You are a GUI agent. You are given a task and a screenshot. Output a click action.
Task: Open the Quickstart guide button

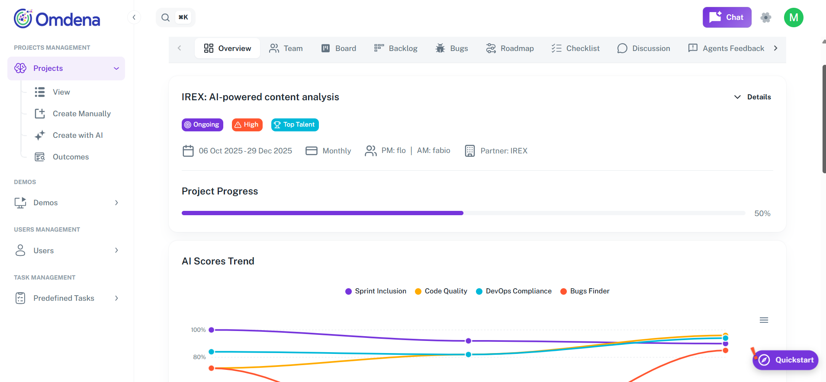tap(785, 360)
